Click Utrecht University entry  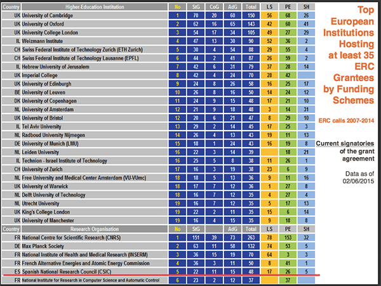(x=41, y=204)
